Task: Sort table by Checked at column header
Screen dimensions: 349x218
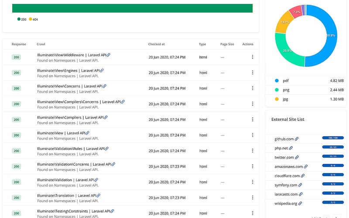Action: 157,44
